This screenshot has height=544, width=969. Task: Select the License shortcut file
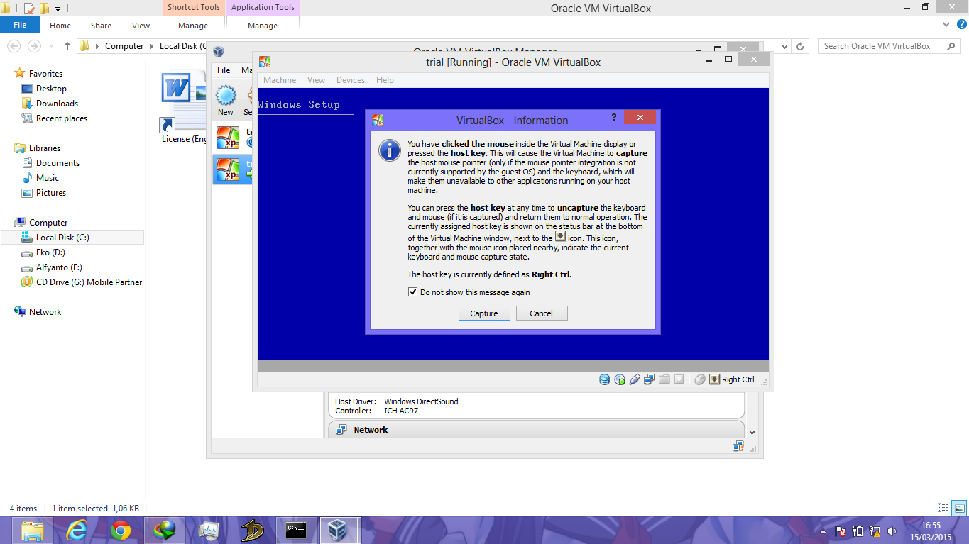pos(184,108)
